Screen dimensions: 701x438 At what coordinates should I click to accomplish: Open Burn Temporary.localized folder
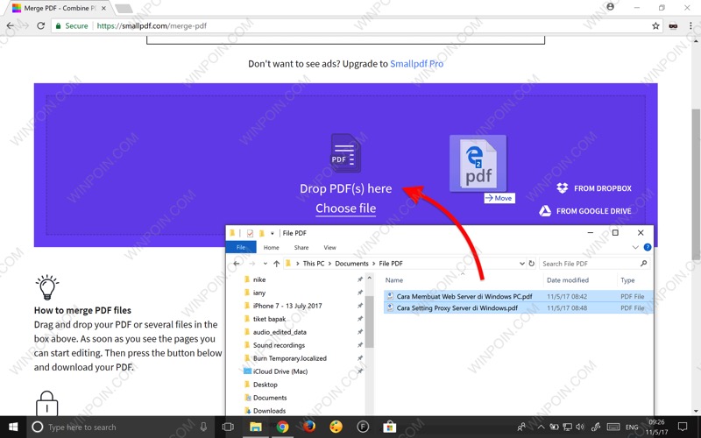289,358
